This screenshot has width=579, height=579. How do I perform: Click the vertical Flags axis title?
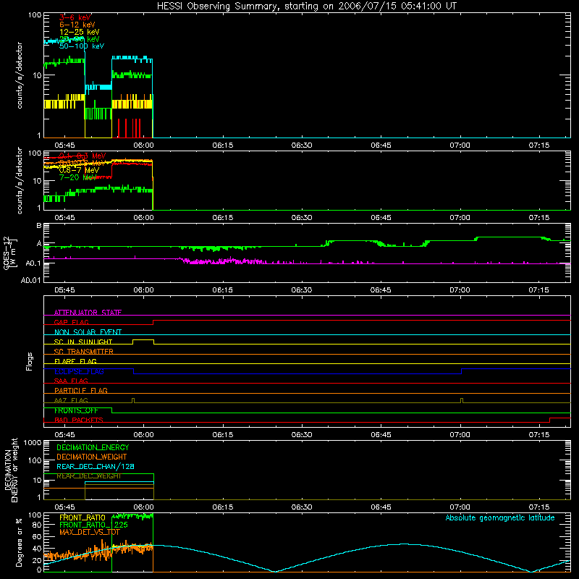(30, 361)
